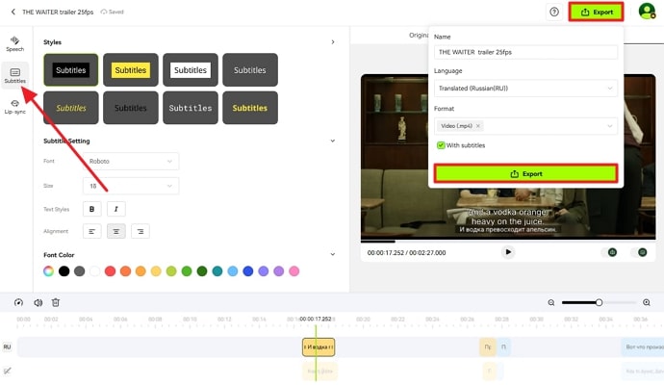Open the Lip-sync panel in sidebar
This screenshot has height=385, width=664.
tap(14, 107)
